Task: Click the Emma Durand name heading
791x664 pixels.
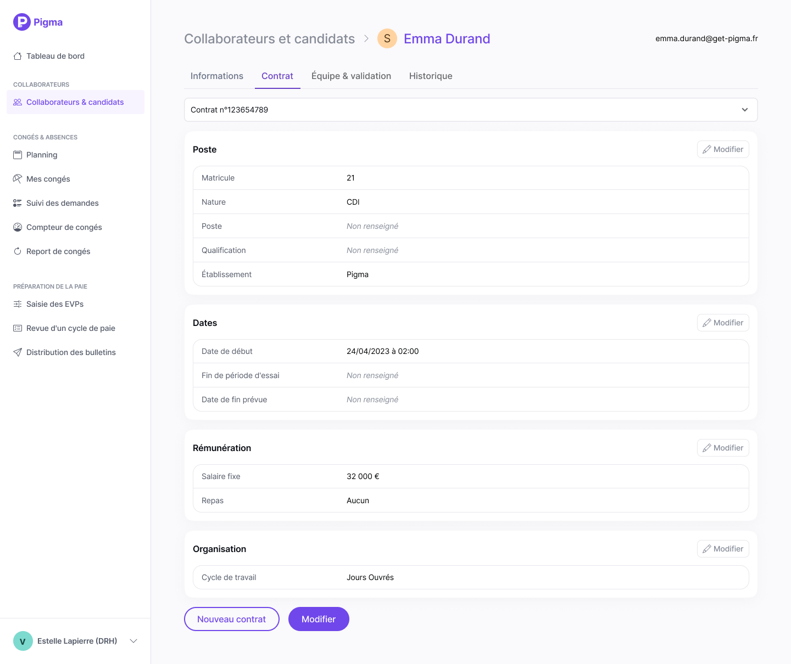Action: point(447,39)
